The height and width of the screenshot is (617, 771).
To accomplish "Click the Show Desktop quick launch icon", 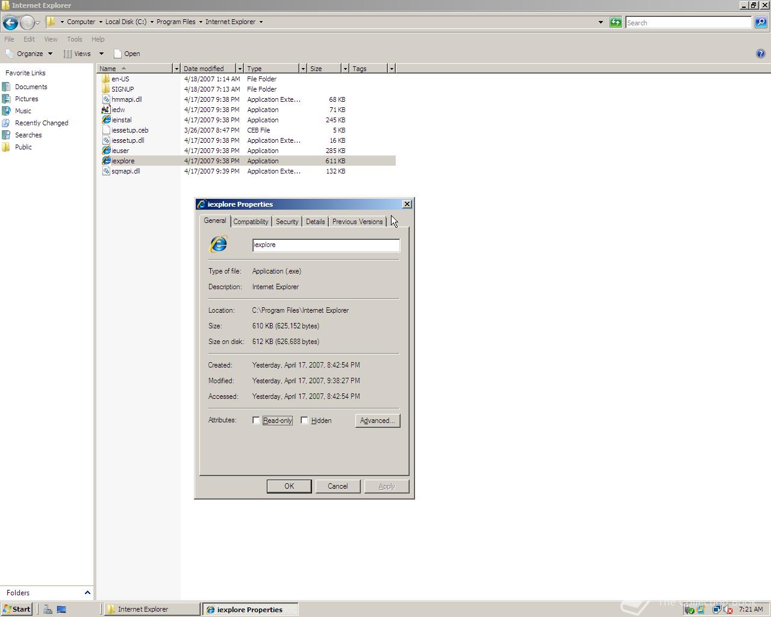I will (x=61, y=609).
